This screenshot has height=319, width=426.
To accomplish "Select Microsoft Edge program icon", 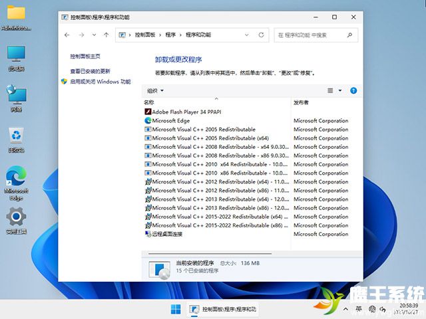I will tap(148, 120).
